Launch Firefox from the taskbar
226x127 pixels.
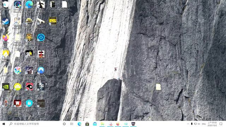(x=118, y=124)
